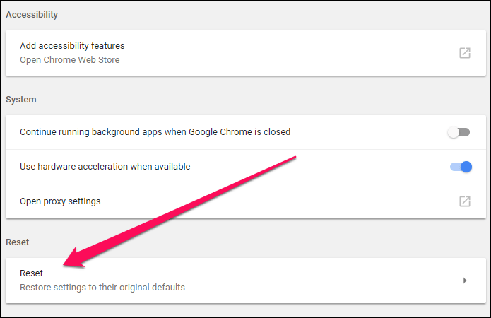
Task: Click the Reset section heading above the card
Action: point(18,242)
